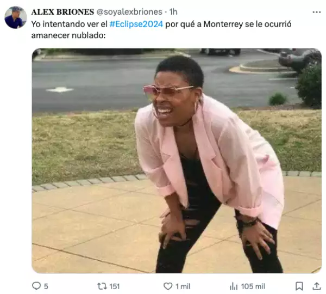Click the reply count showing 5

[46, 286]
